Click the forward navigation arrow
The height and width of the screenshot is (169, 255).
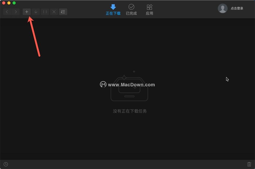[16, 12]
